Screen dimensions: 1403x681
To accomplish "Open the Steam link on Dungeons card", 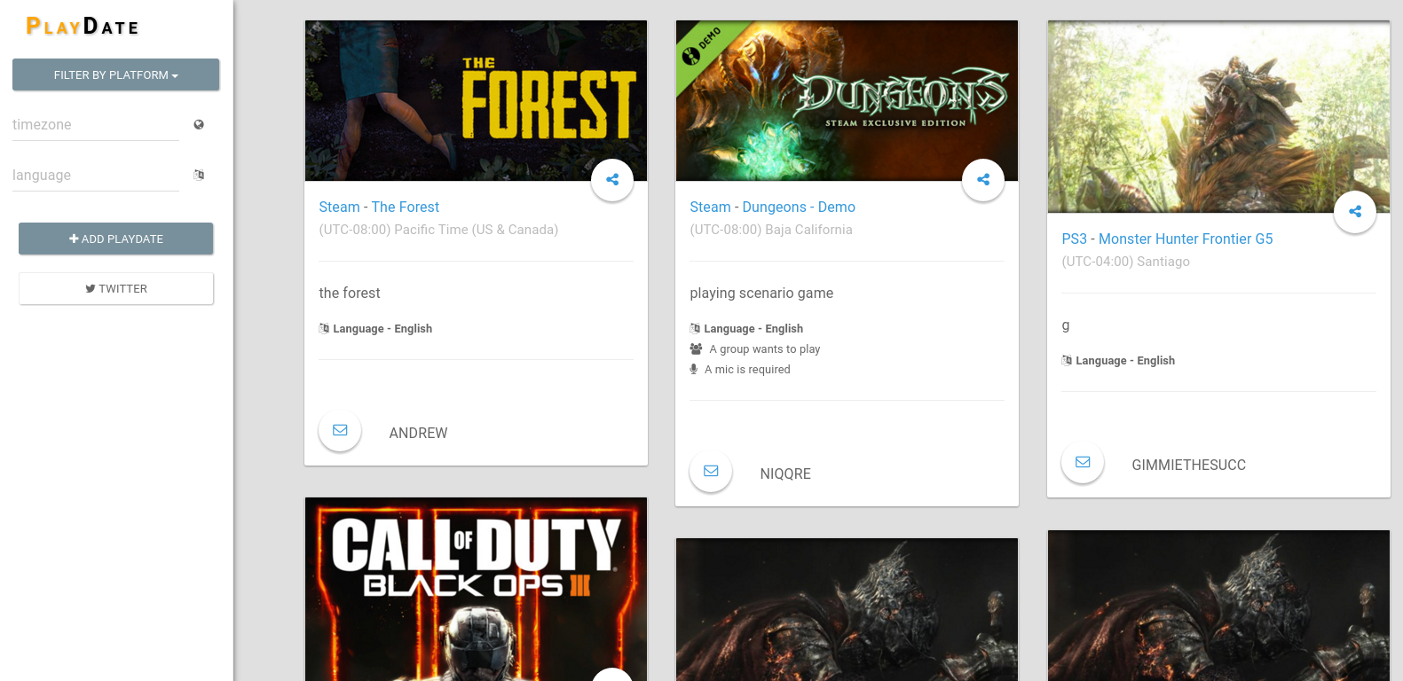I will pos(710,207).
